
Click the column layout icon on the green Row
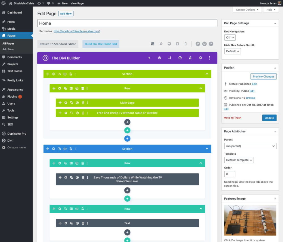71,88
